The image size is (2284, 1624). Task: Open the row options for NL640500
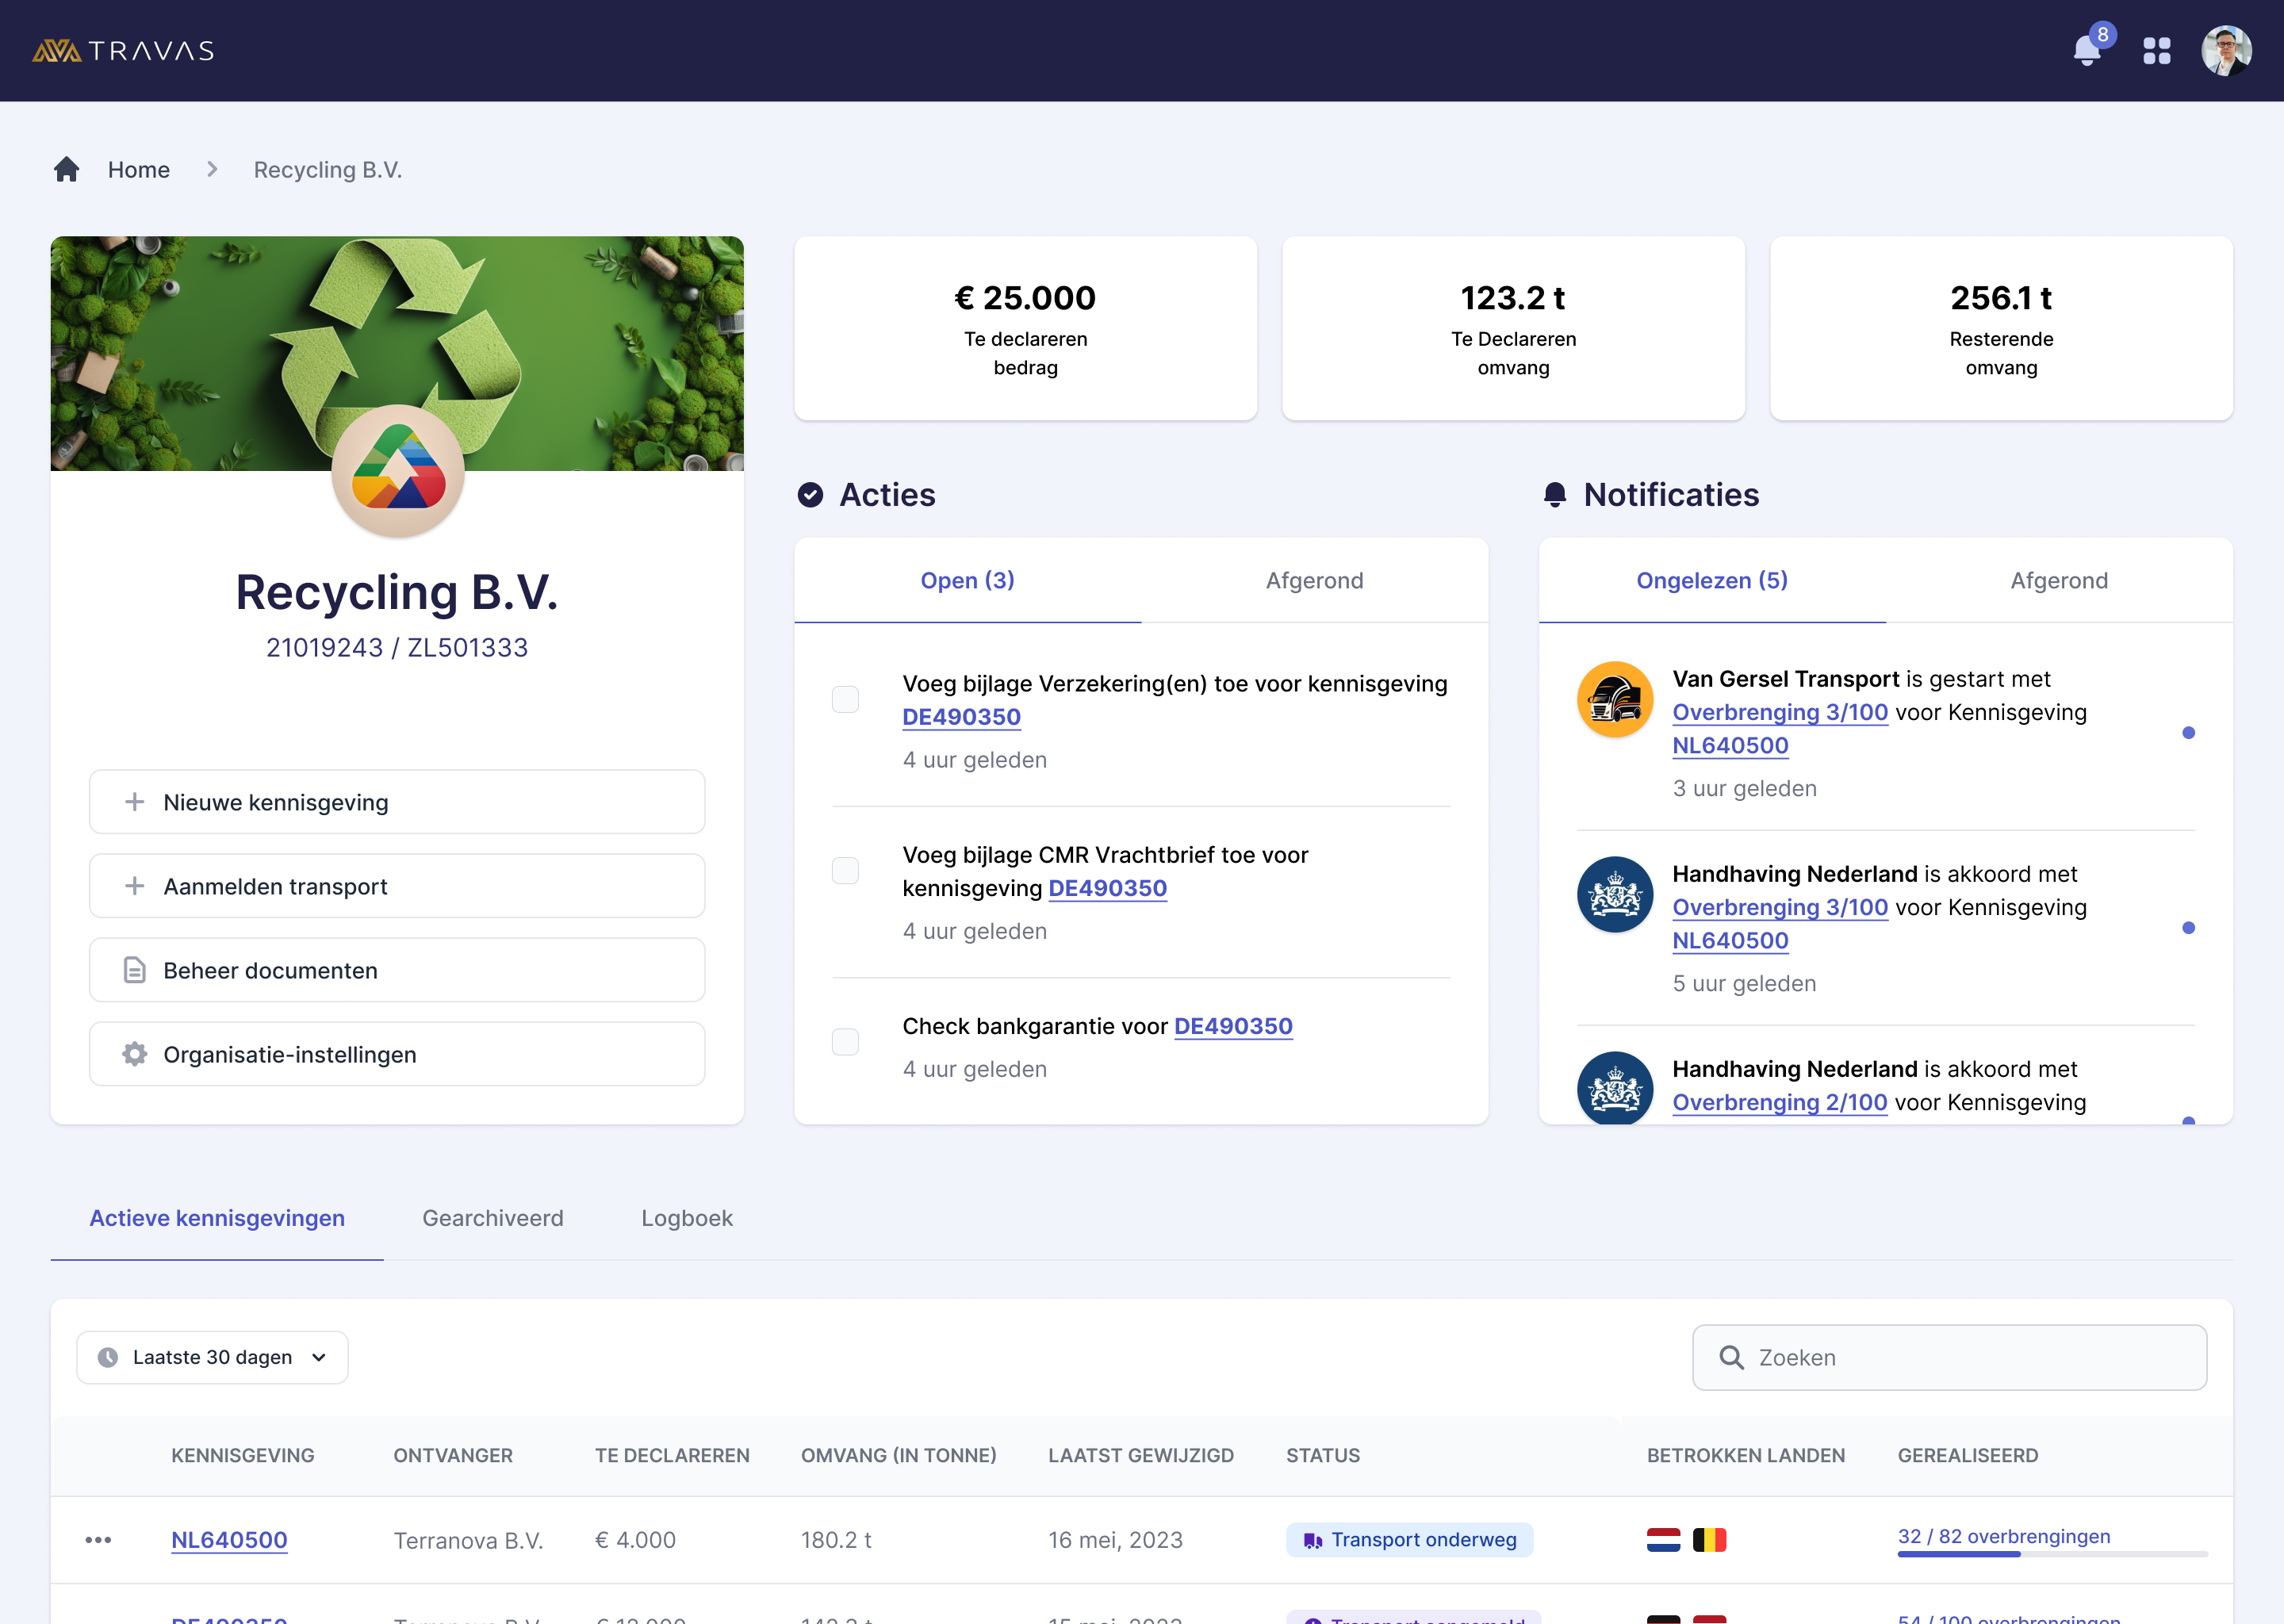(100, 1540)
